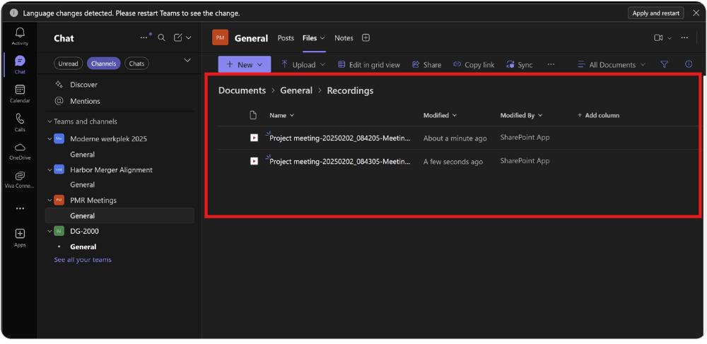The image size is (707, 344).
Task: Open the meeting options chevron beside camera
Action: pyautogui.click(x=670, y=38)
